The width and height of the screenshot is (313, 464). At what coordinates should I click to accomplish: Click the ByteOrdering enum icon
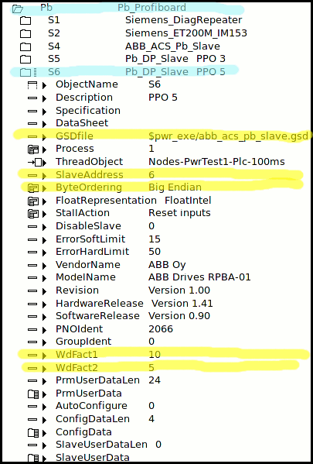point(32,188)
